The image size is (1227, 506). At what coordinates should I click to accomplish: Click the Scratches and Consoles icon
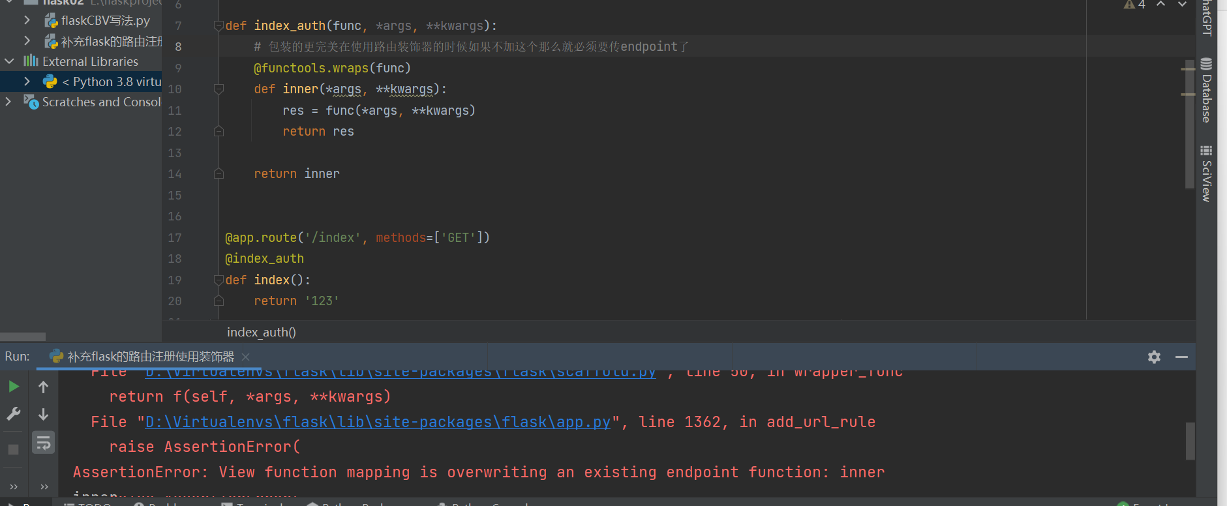pyautogui.click(x=31, y=102)
